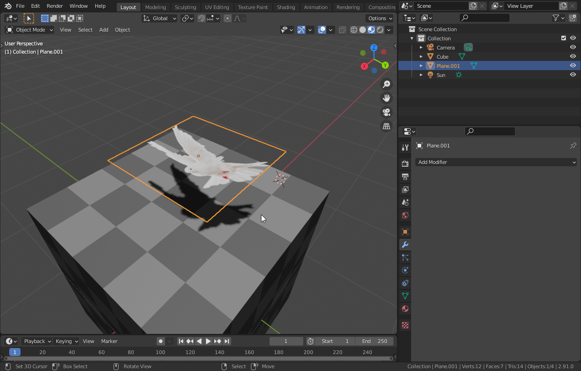This screenshot has width=581, height=371.
Task: Switch perspective/orthographic grid gizmo
Action: click(386, 126)
